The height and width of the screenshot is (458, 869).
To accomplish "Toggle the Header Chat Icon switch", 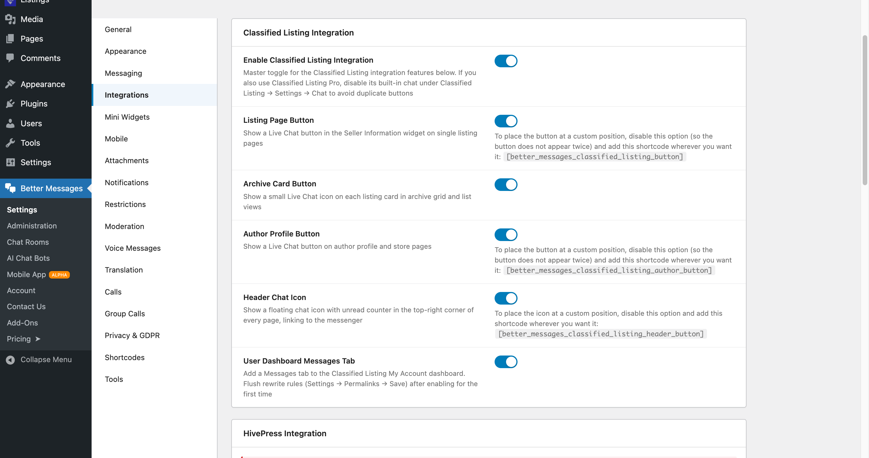I will click(506, 298).
